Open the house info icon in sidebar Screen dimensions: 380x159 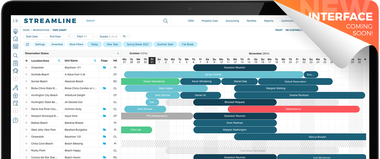15,39
